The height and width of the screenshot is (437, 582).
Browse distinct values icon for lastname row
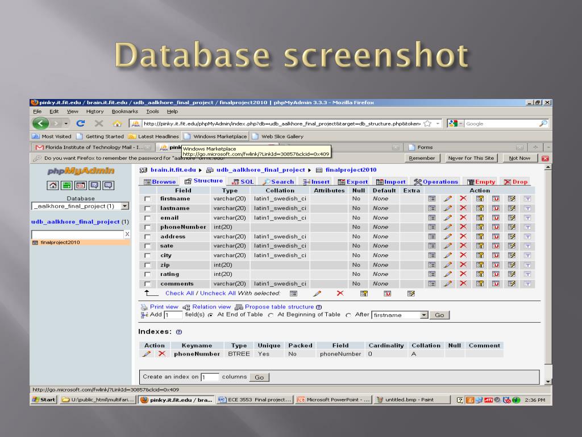point(432,208)
